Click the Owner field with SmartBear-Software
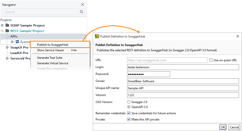Viewport: 242px width, 131px height. [x=183, y=81]
